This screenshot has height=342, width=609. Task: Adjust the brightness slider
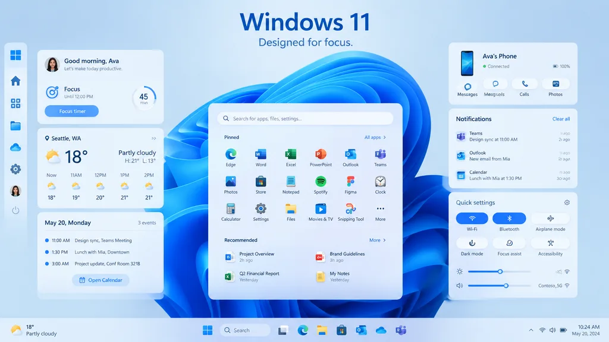(499, 271)
